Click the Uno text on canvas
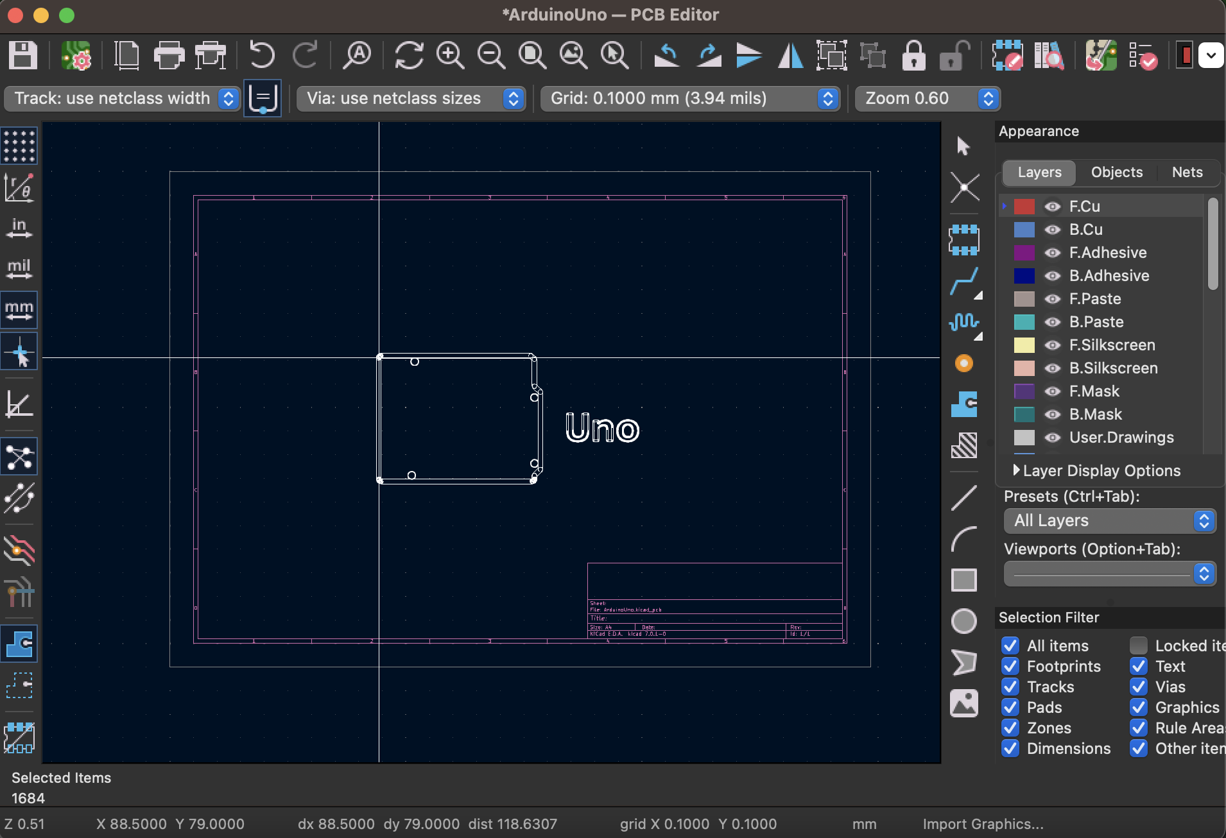Viewport: 1226px width, 838px height. [x=602, y=428]
